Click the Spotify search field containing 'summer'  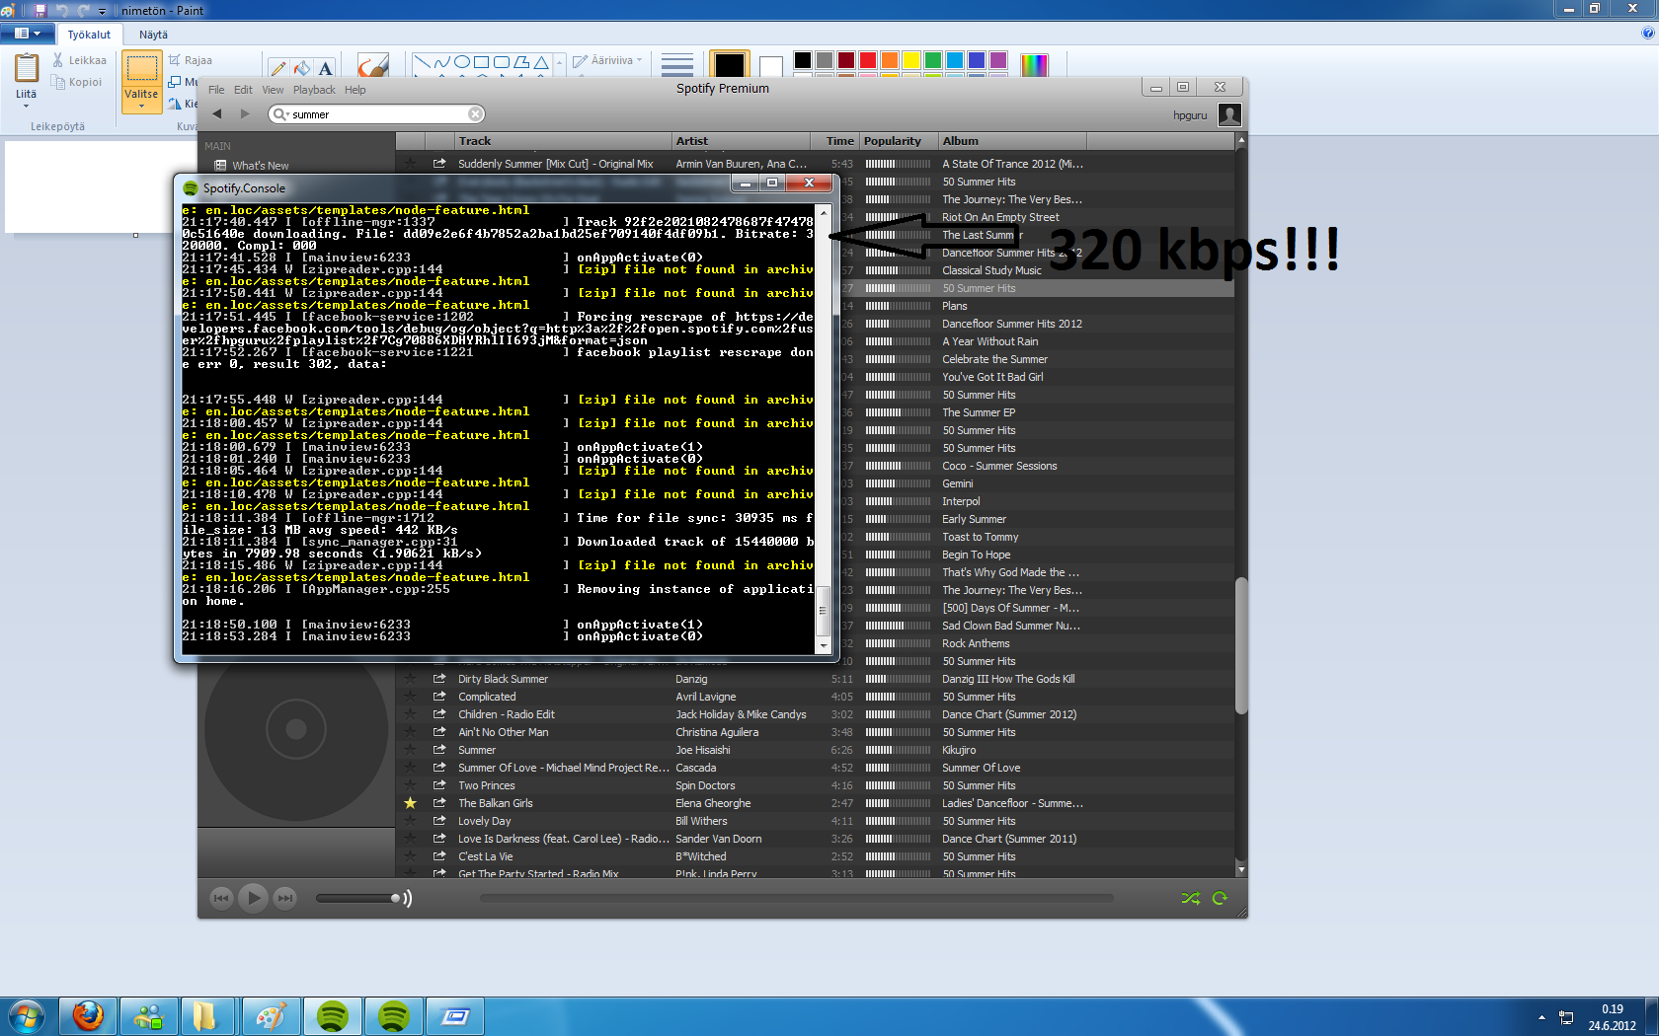pos(377,114)
